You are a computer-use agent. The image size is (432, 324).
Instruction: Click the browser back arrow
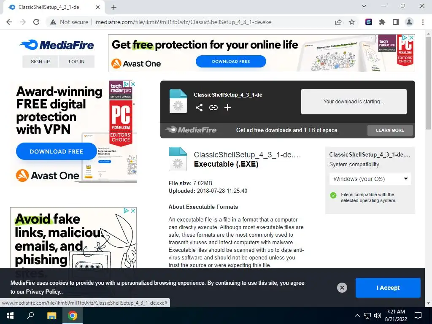(x=9, y=22)
